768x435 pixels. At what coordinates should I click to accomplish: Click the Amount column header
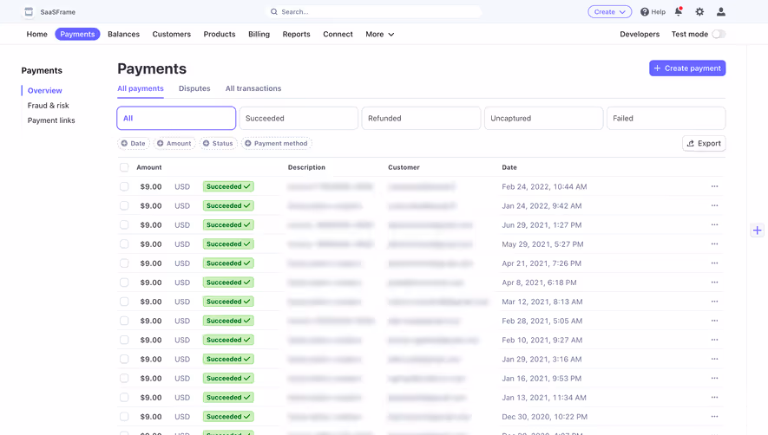tap(149, 167)
